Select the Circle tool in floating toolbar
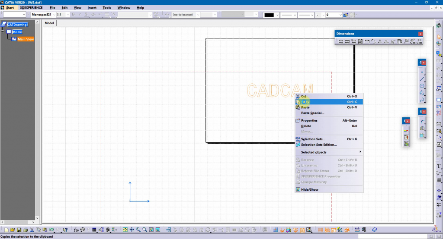Image resolution: width=443 pixels, height=239 pixels. click(x=422, y=86)
